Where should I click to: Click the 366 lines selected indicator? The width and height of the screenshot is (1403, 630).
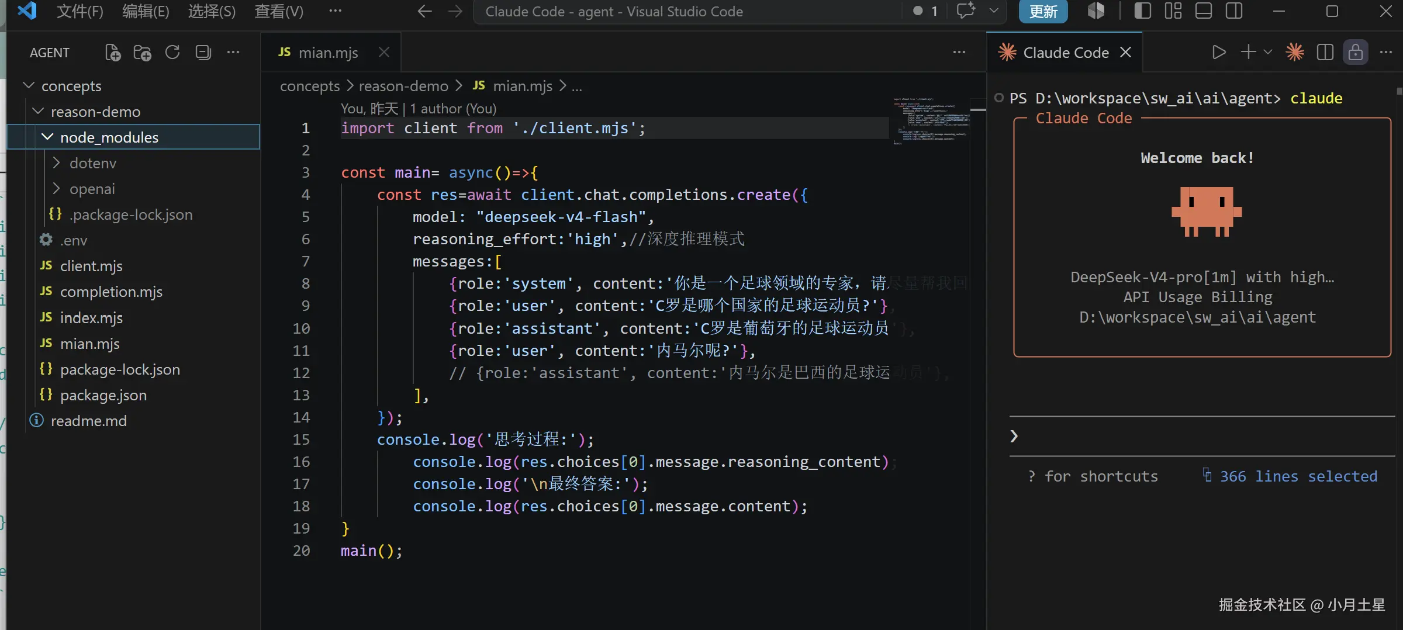pos(1290,476)
